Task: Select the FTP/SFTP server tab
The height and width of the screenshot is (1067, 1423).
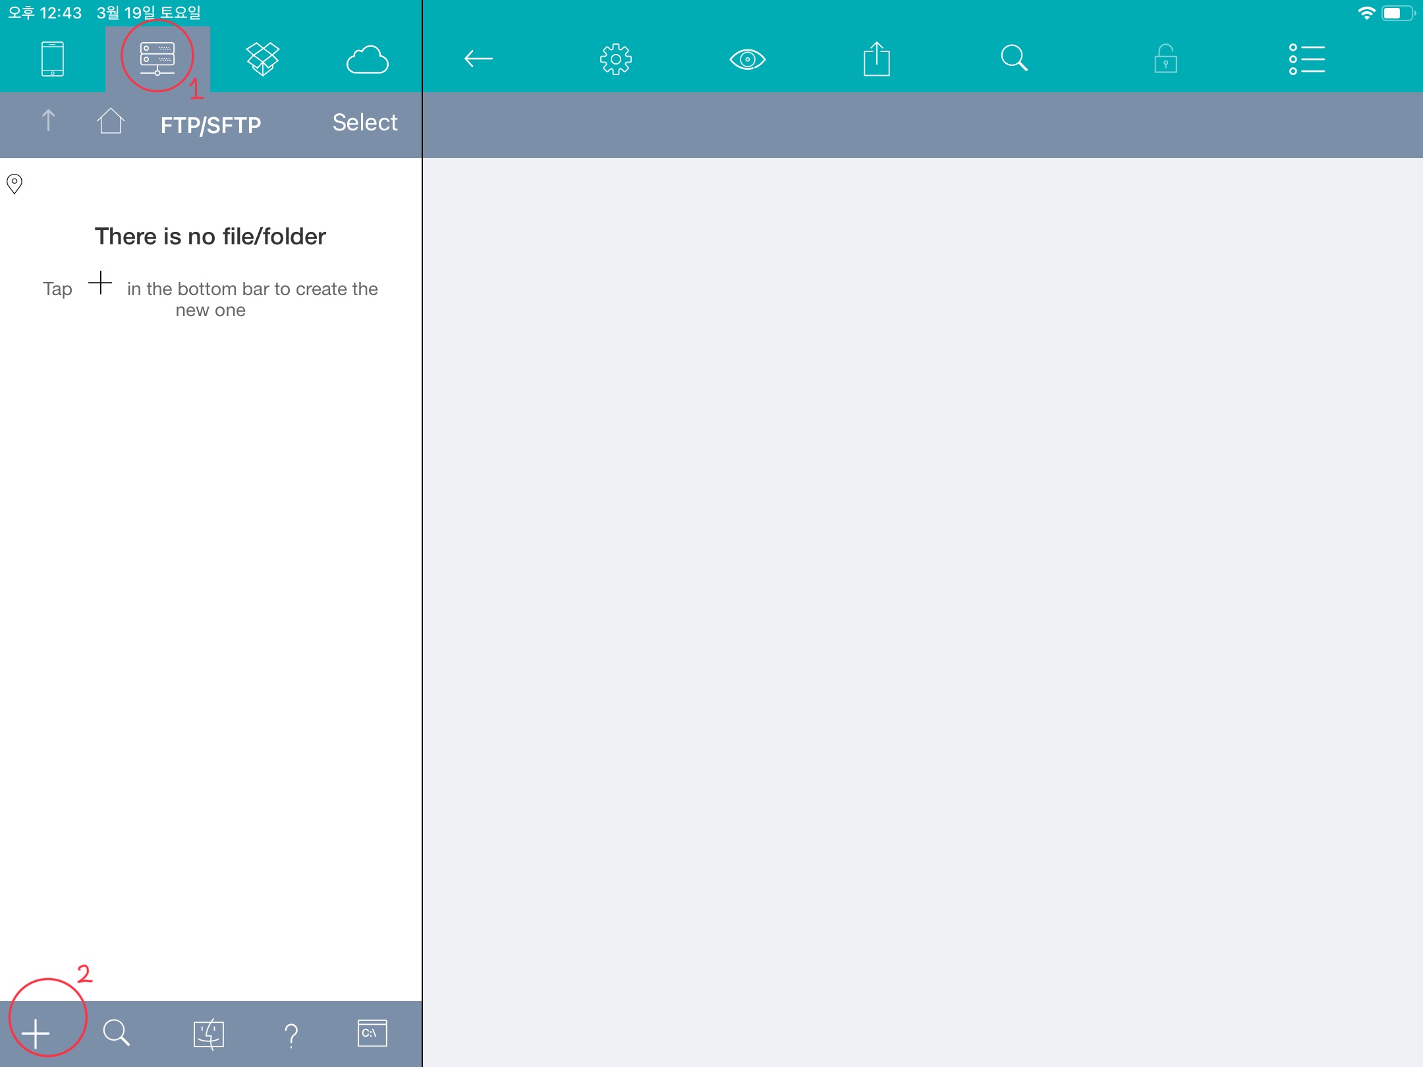Action: pyautogui.click(x=157, y=59)
